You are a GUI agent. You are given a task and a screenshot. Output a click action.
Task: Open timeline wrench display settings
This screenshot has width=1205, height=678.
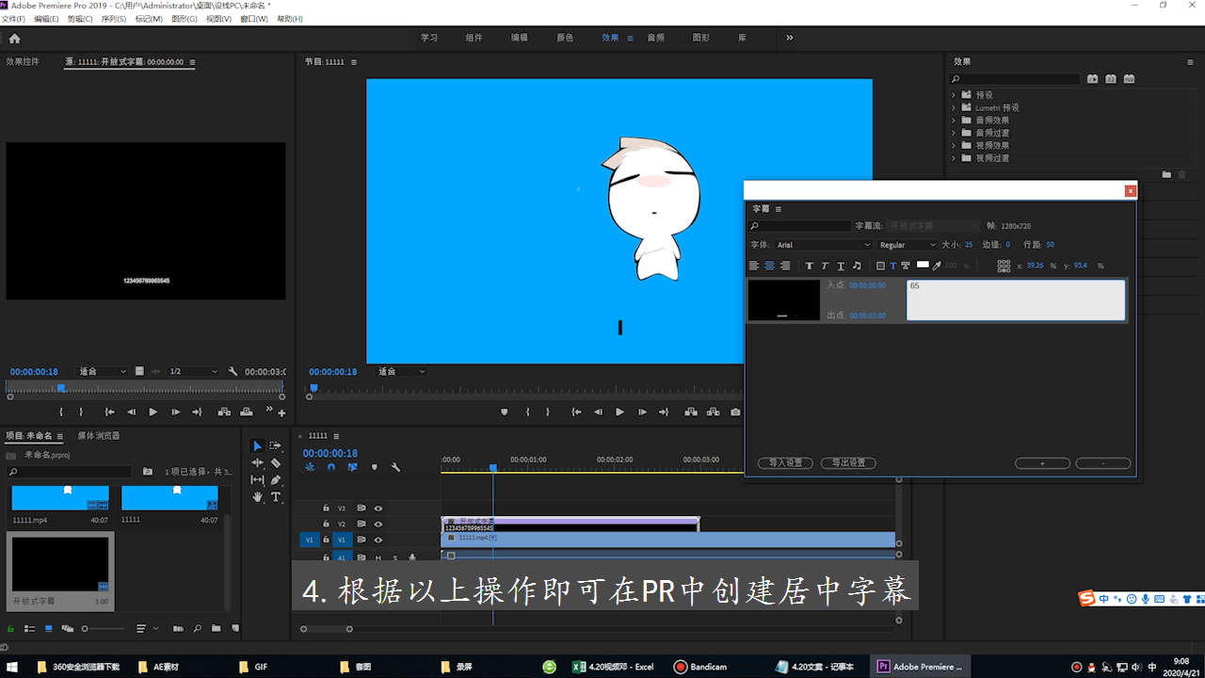[x=395, y=467]
